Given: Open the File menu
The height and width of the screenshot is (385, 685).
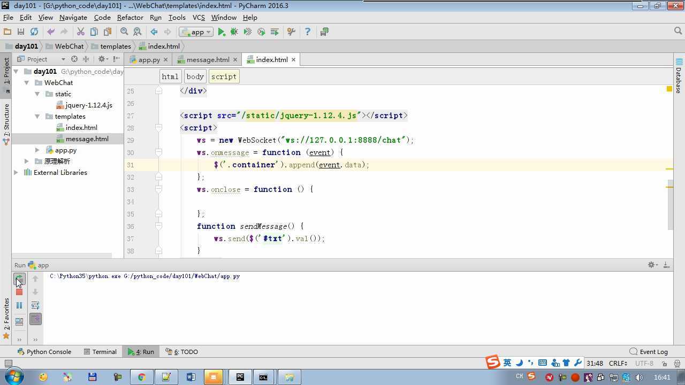Looking at the screenshot, I should pos(8,17).
